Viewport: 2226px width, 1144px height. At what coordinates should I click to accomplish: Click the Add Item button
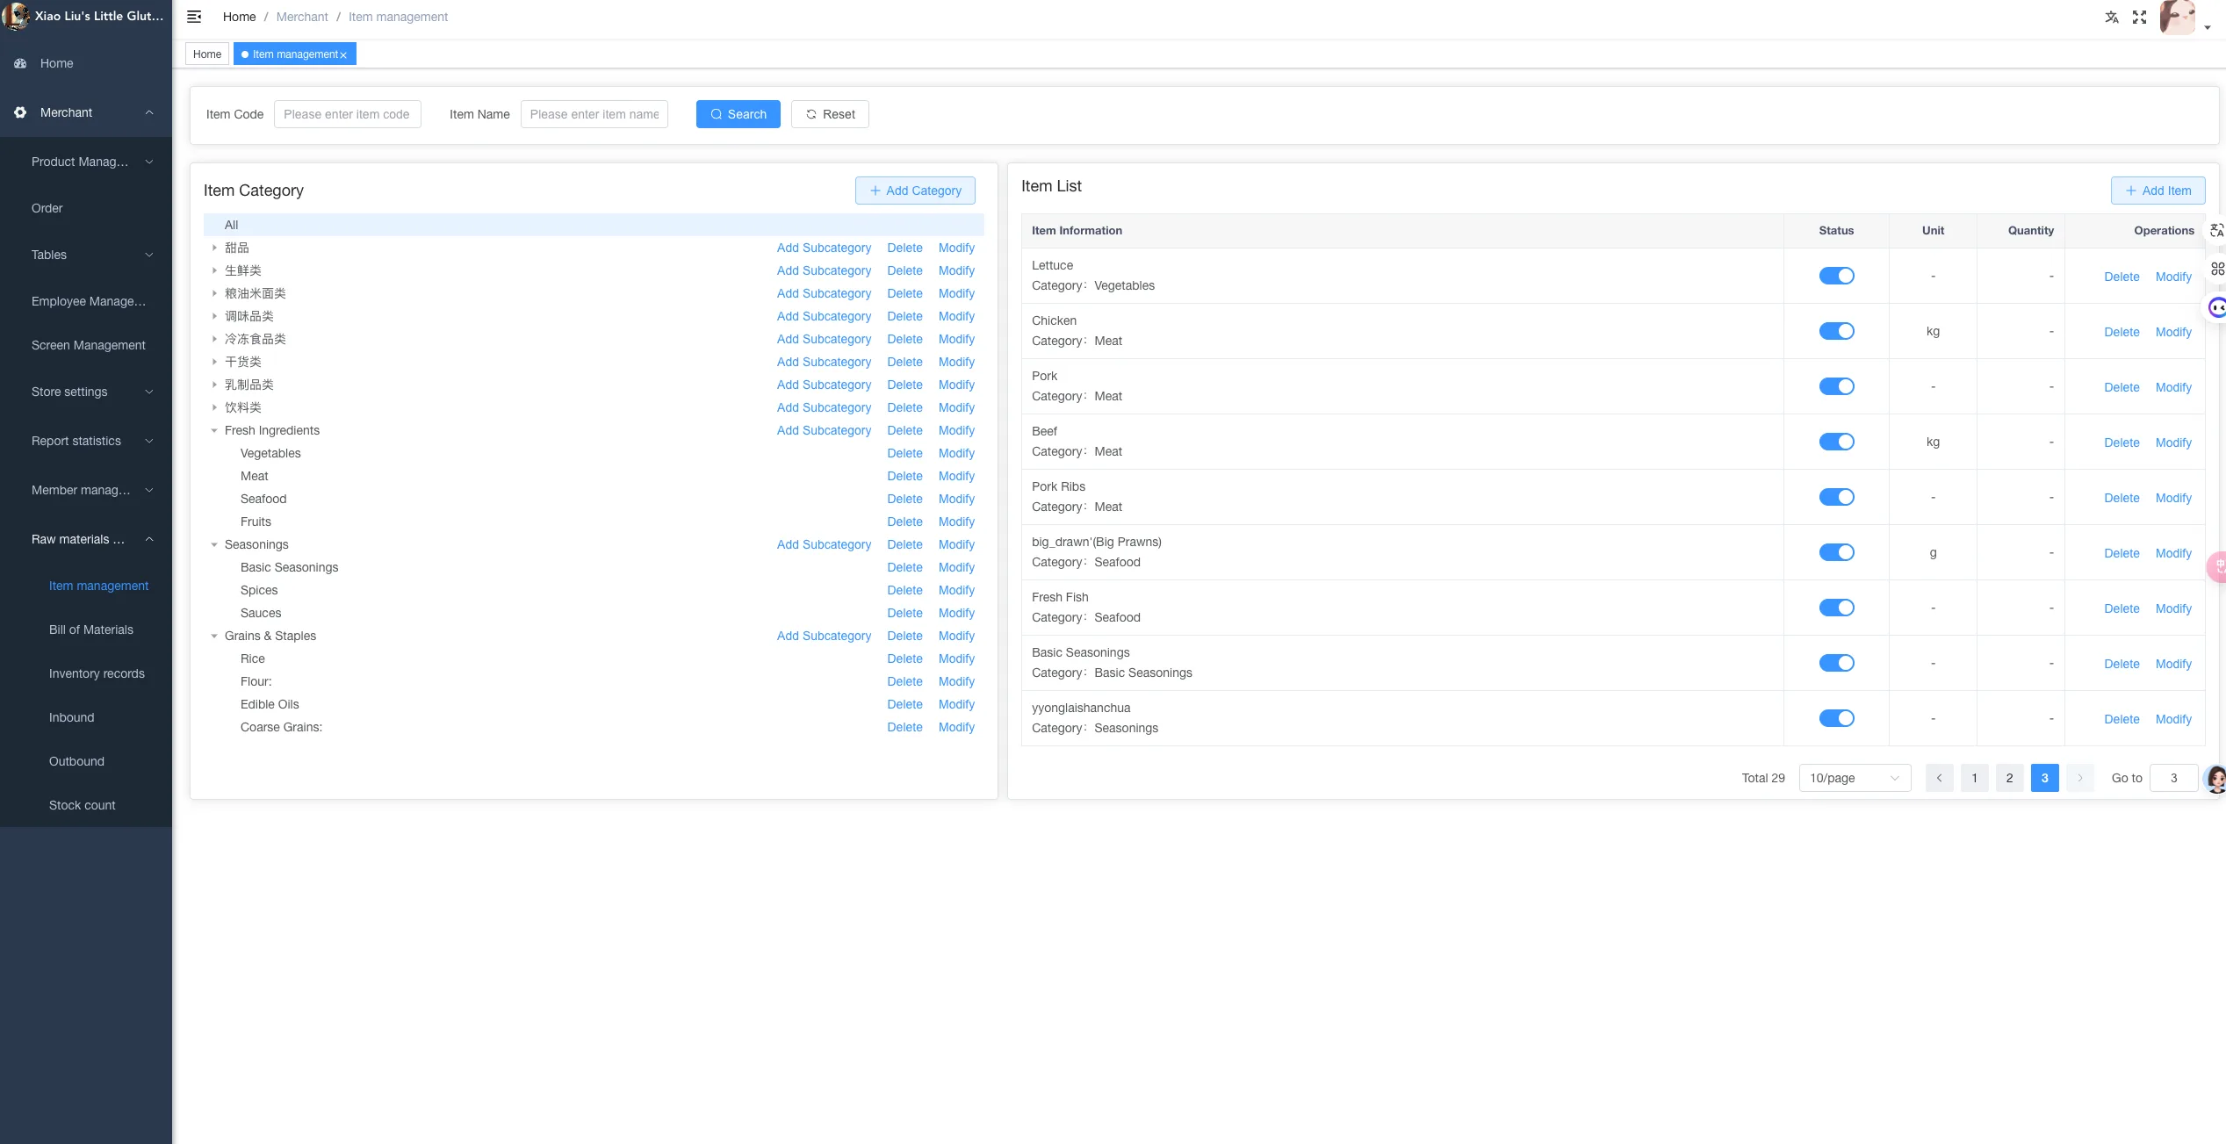pyautogui.click(x=2158, y=191)
